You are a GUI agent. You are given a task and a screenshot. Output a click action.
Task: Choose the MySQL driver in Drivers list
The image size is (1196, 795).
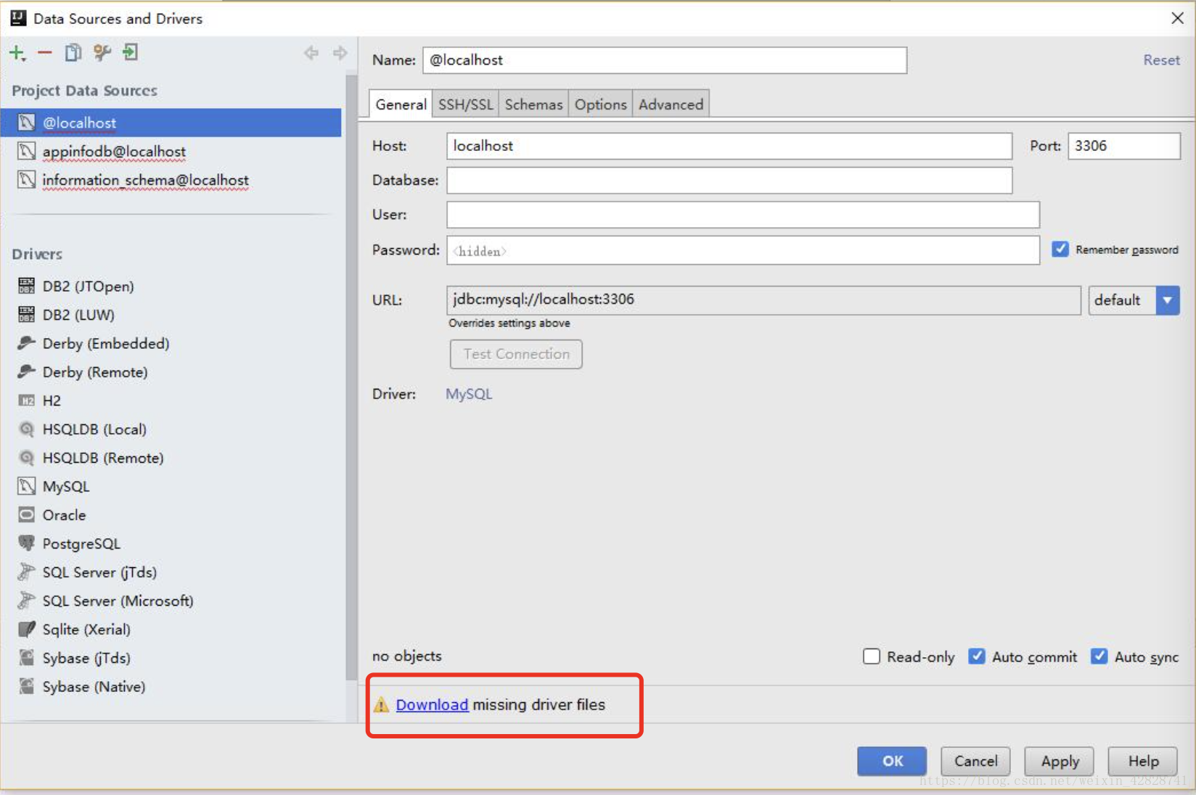(x=66, y=487)
